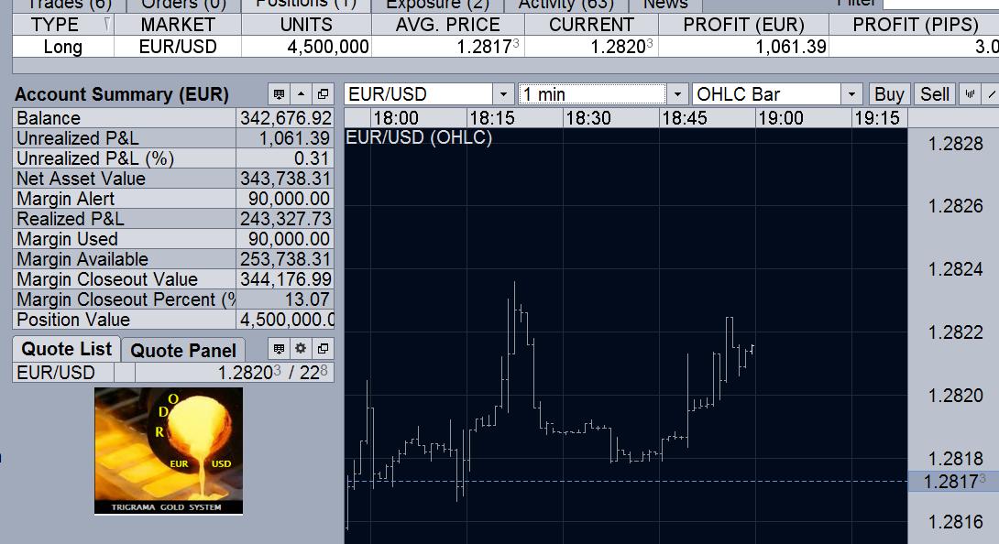
Task: Click the Position Value row
Action: point(173,320)
